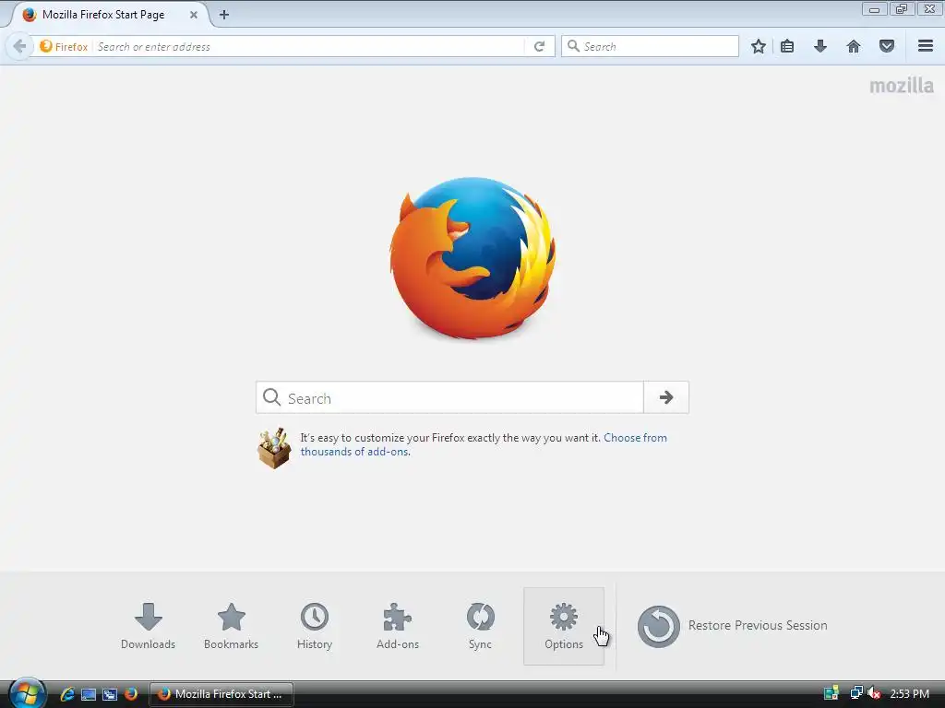
Task: Click the 2:53 PM clock
Action: click(909, 693)
